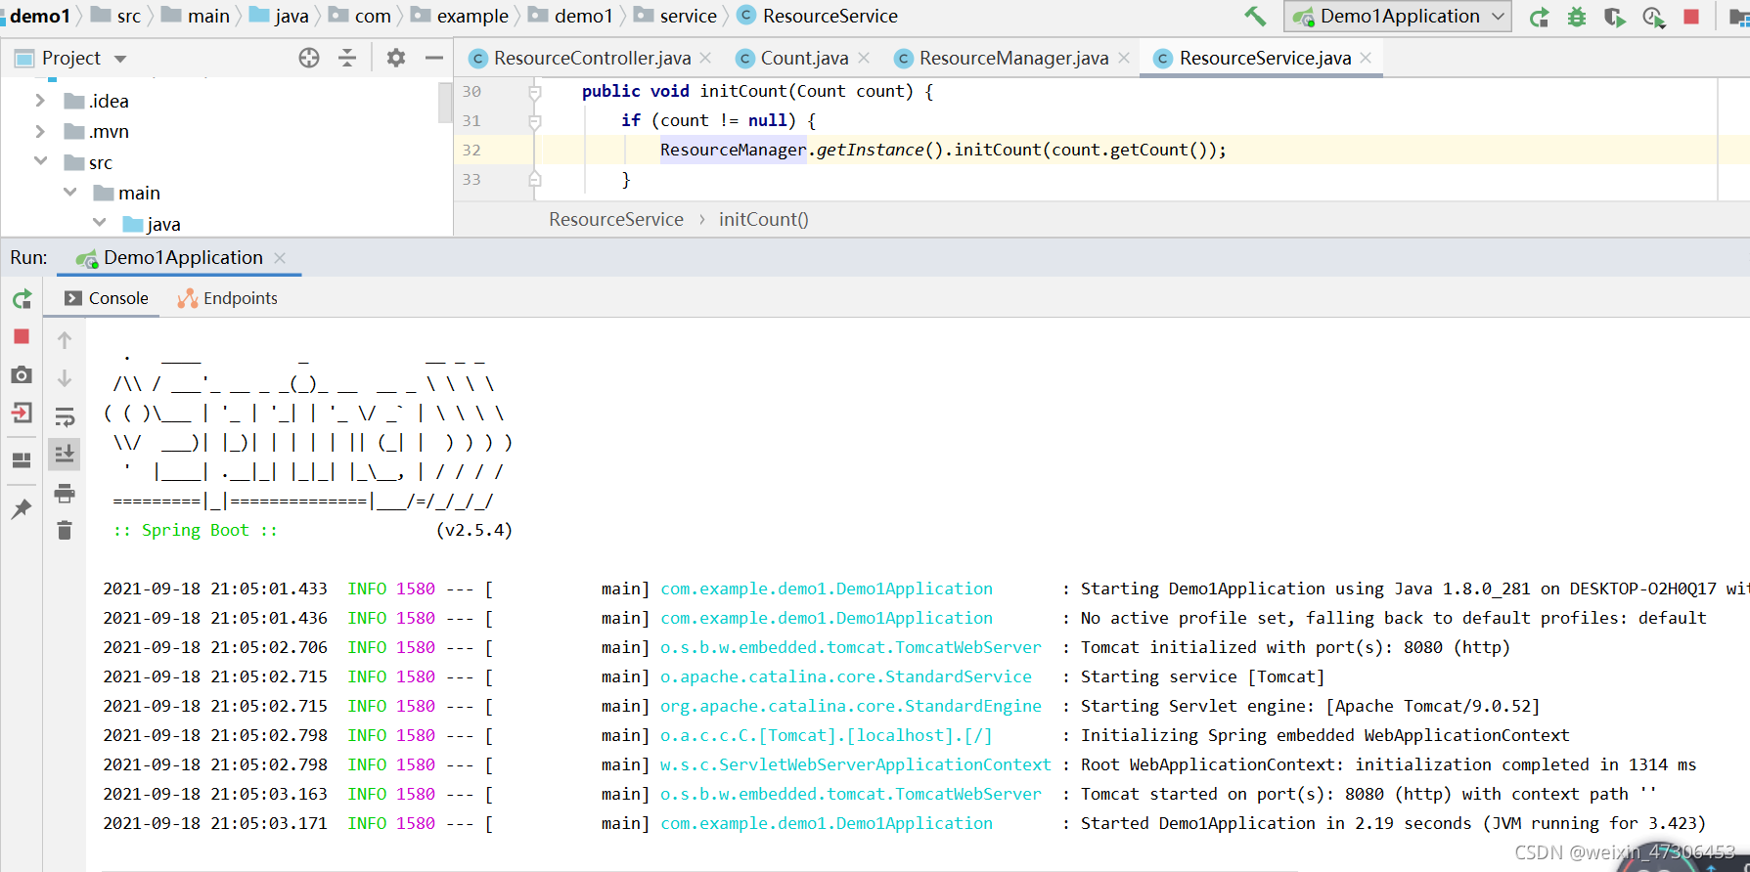Open the Demo1Application run configuration dropdown
This screenshot has width=1750, height=872.
1398,16
